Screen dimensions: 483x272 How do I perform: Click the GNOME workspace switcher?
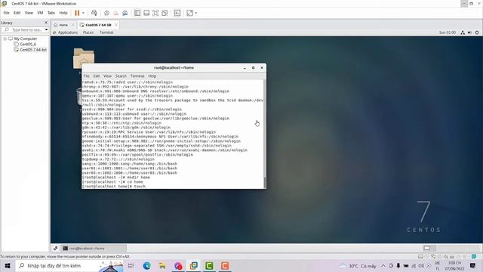pos(451,248)
